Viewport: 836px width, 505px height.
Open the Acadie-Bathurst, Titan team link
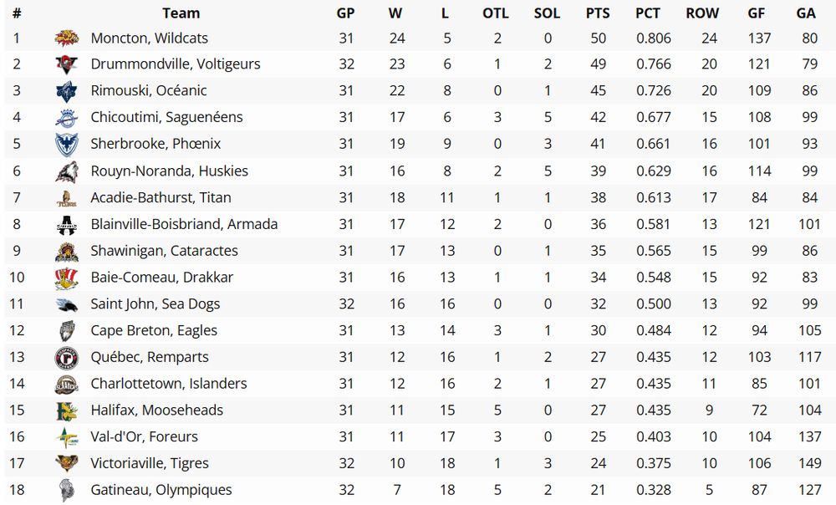click(161, 197)
